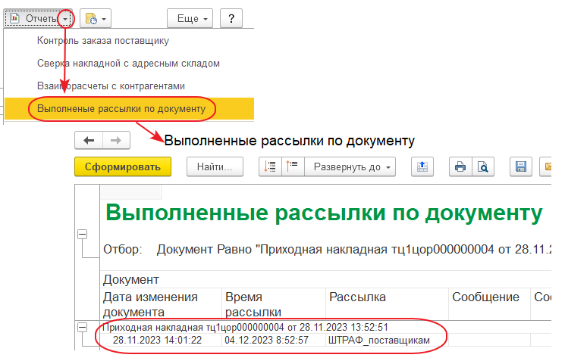Click the print report icon
The width and height of the screenshot is (565, 364).
pyautogui.click(x=458, y=166)
